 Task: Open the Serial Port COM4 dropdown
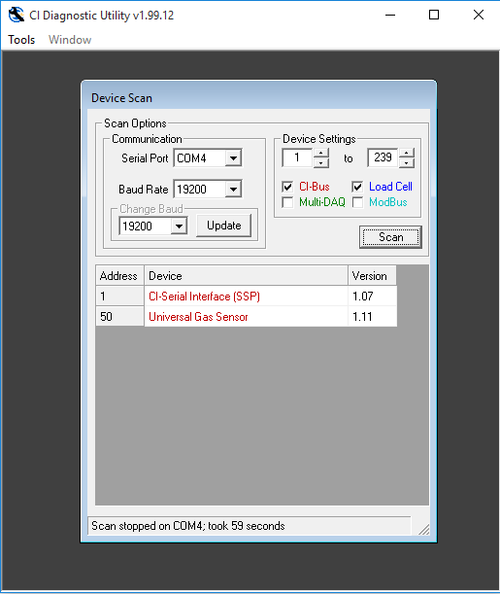pos(233,157)
